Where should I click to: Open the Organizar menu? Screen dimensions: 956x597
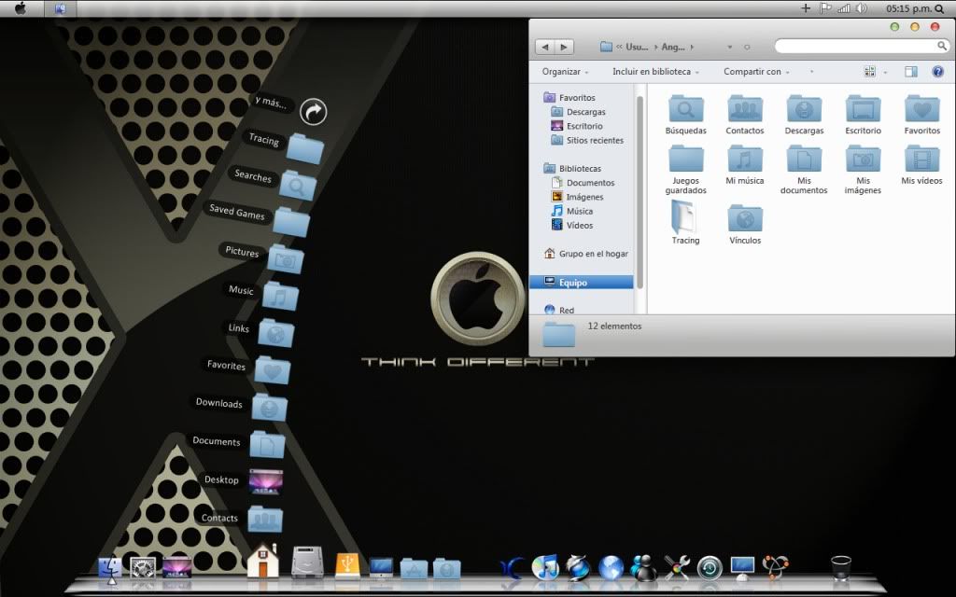565,71
